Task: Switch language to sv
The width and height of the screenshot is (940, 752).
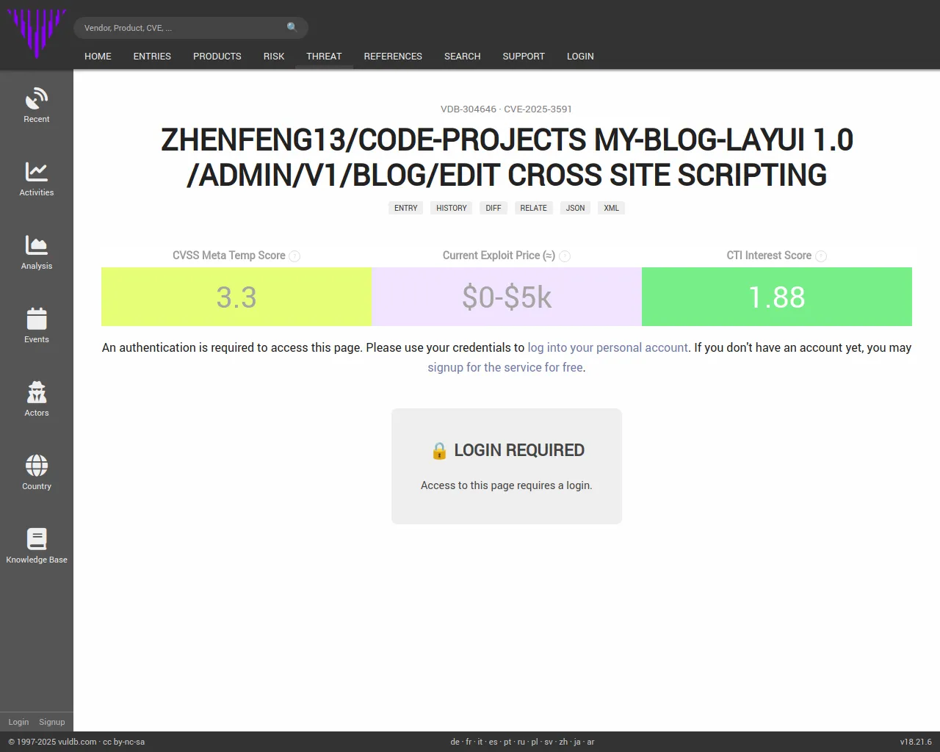Action: click(549, 742)
